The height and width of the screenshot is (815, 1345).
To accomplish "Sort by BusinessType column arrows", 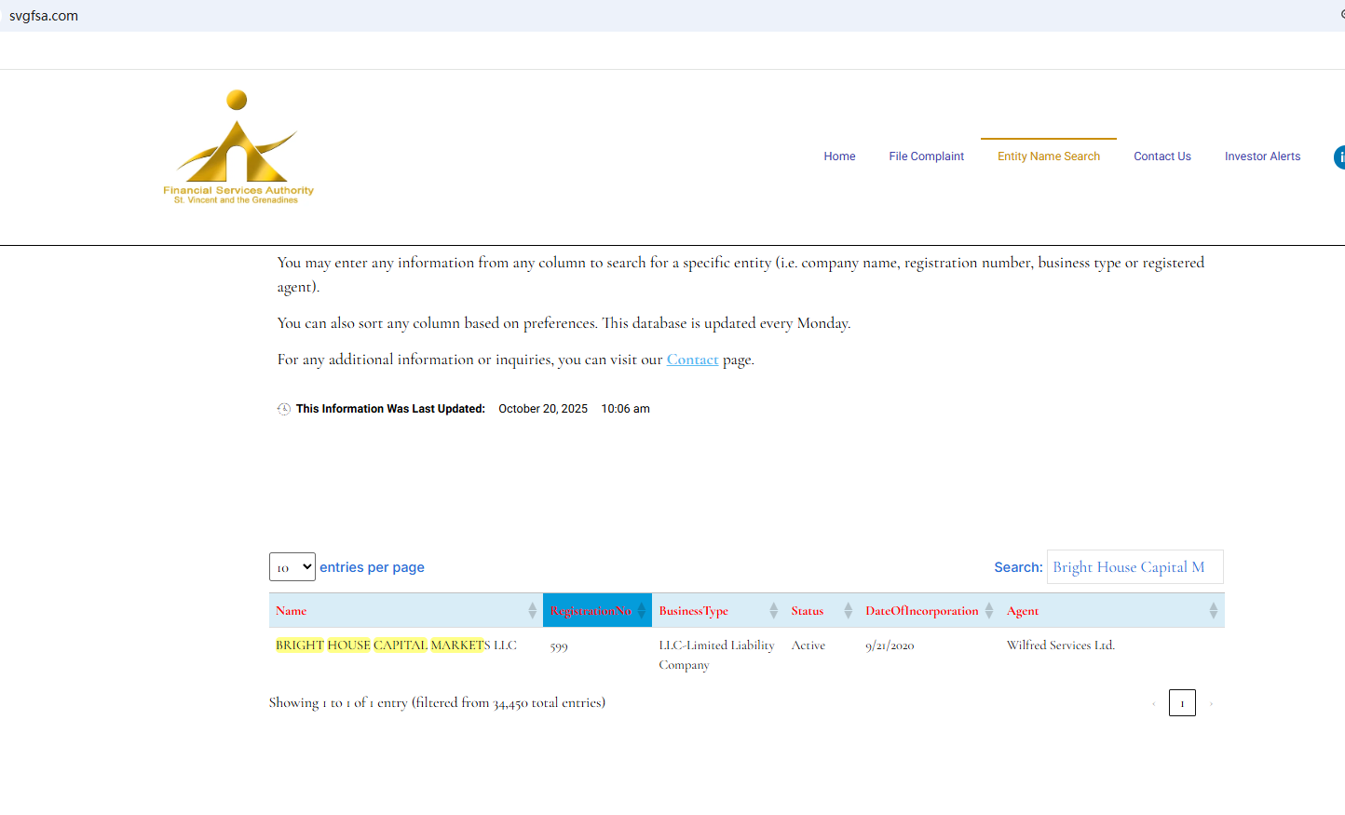I will point(773,611).
